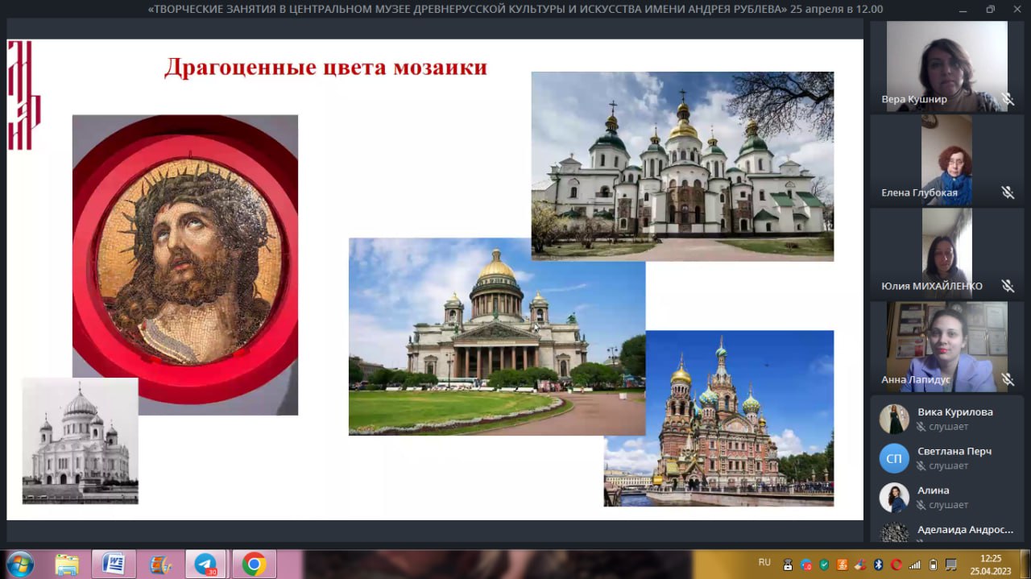Click the Bluetooth tray icon
This screenshot has height=579, width=1031.
[x=879, y=565]
